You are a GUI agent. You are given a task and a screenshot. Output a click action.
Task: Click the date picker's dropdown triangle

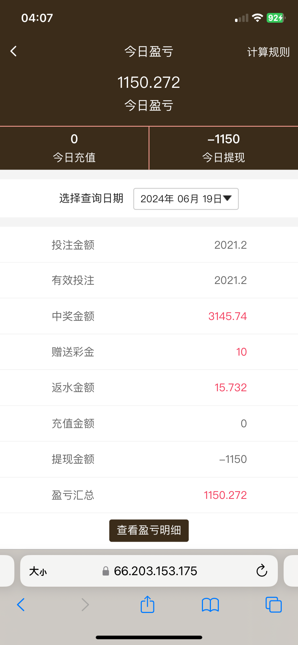[227, 198]
